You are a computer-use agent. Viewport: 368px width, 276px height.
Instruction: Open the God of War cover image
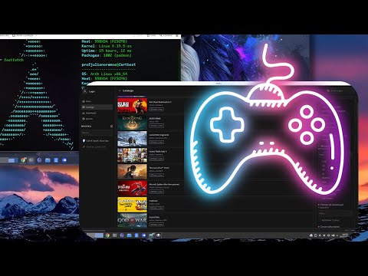point(132,221)
